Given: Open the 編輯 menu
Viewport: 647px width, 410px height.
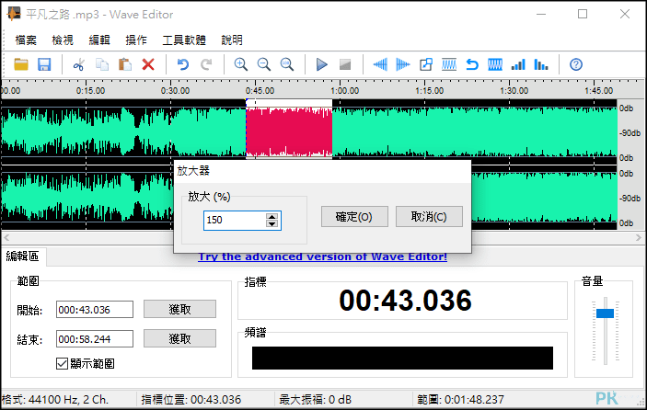Looking at the screenshot, I should [x=99, y=40].
